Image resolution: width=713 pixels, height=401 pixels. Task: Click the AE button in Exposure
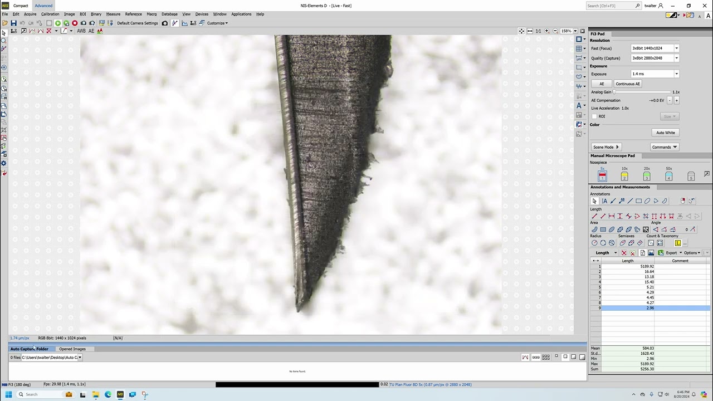click(602, 84)
